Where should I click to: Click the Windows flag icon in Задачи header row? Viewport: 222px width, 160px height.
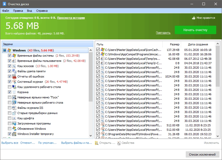tap(9, 50)
